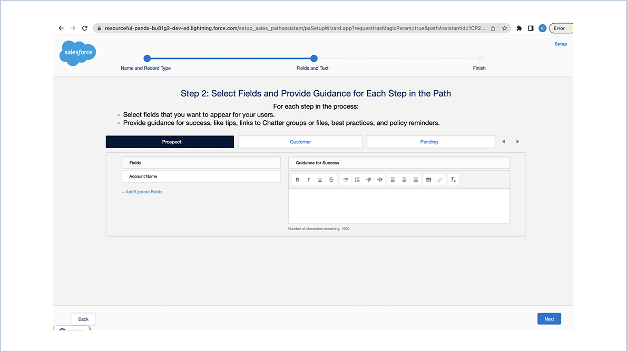The height and width of the screenshot is (352, 627).
Task: Toggle underline formatting
Action: click(x=320, y=179)
